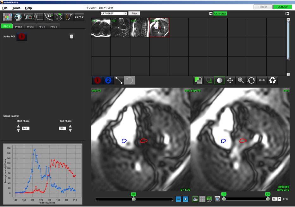The image size is (295, 207).
Task: Click the cine range end handle labeled 346
Action: coord(268,199)
